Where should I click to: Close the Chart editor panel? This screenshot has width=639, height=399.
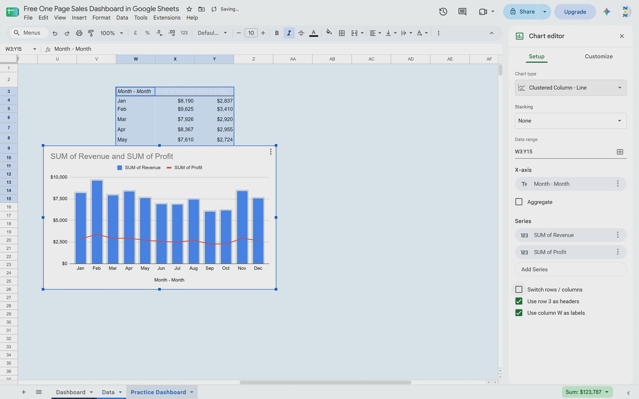pos(621,36)
